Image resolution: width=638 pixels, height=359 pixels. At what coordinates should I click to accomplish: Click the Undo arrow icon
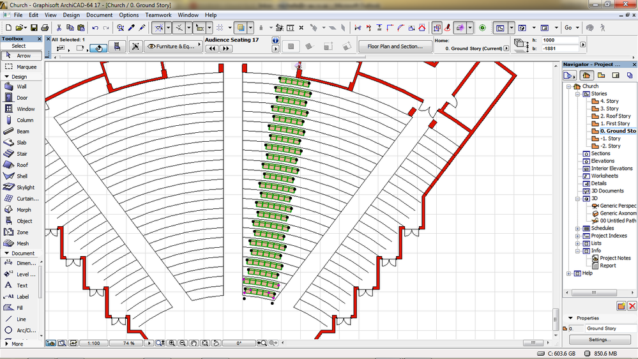pos(95,28)
